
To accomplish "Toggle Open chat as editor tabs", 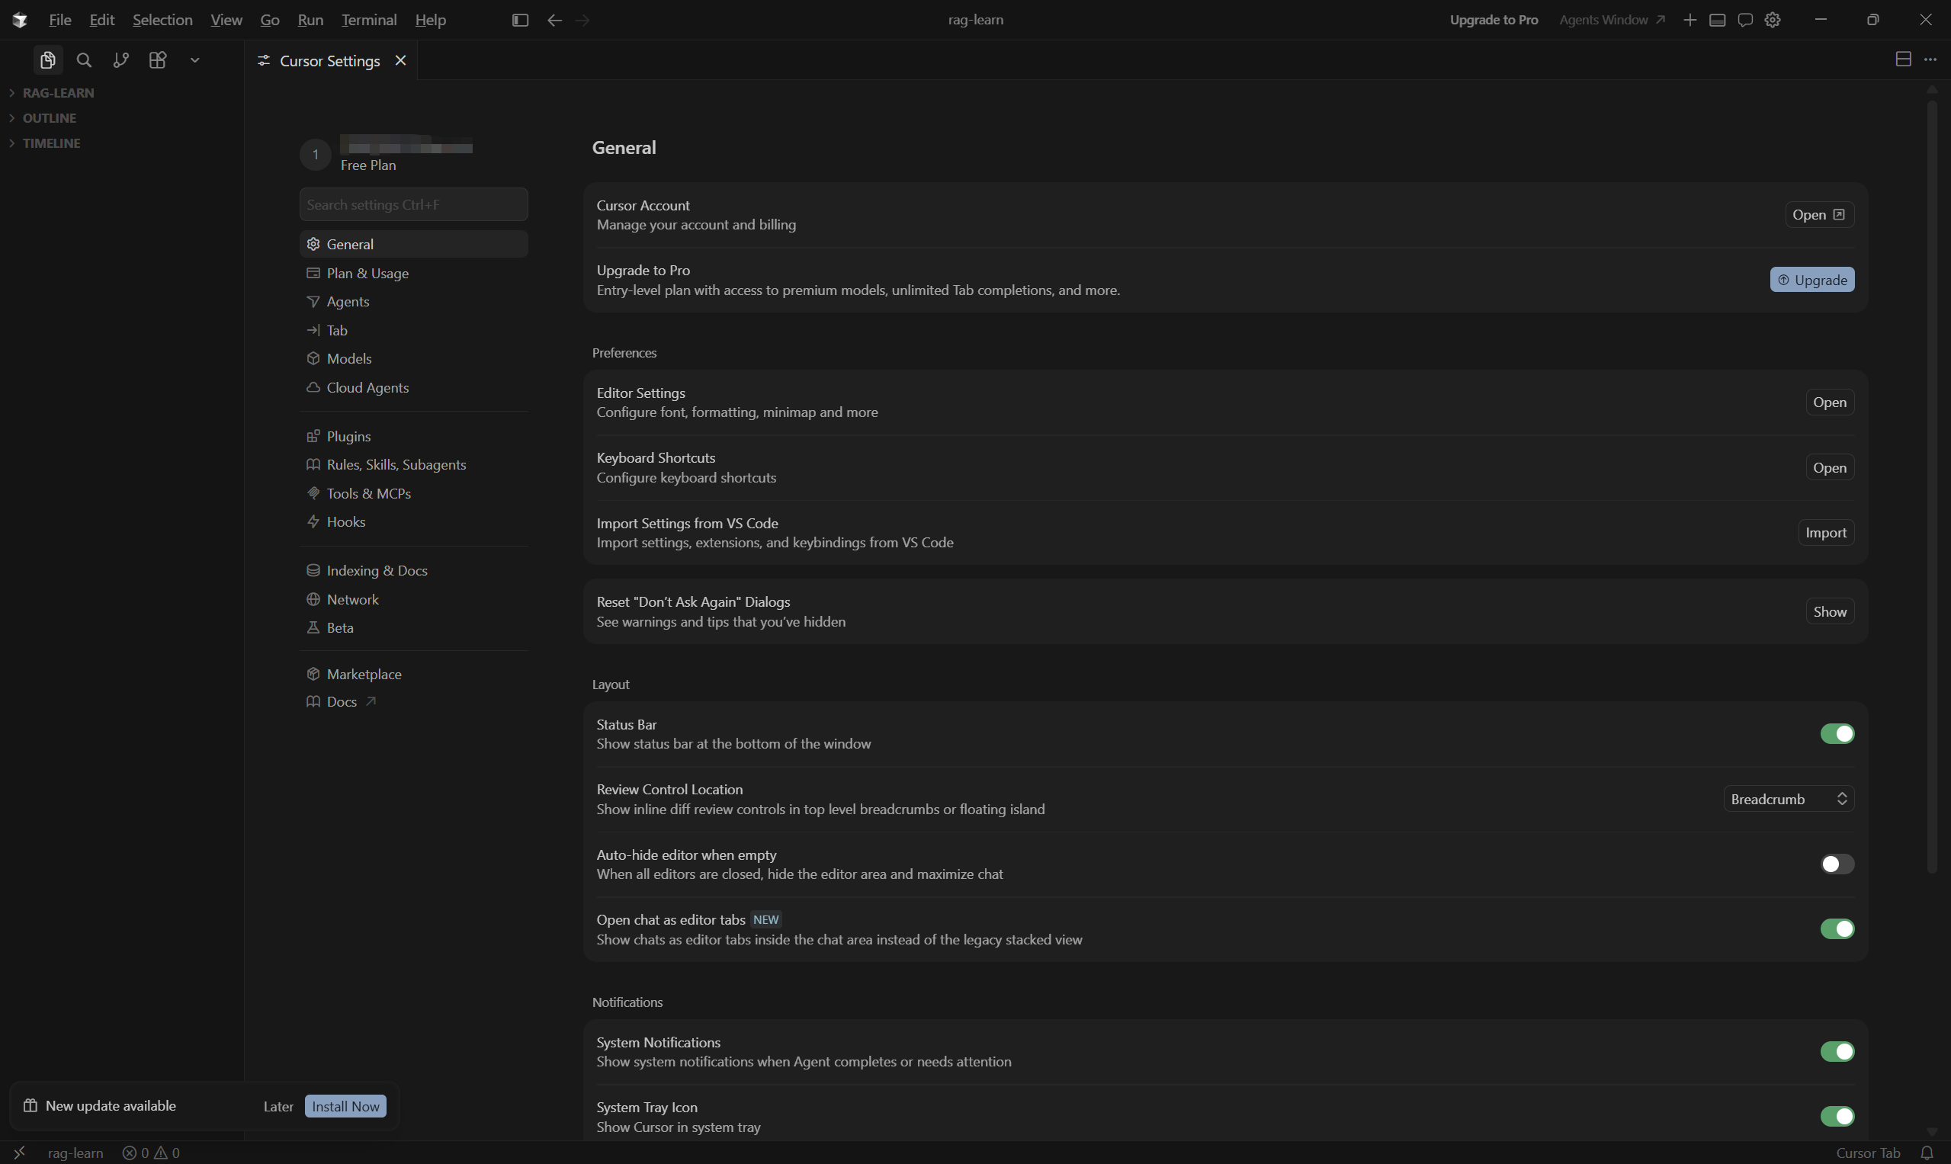I will tap(1837, 929).
